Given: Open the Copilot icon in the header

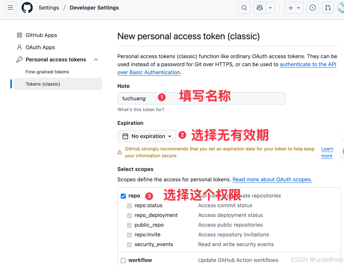Looking at the screenshot, I should point(259,7).
